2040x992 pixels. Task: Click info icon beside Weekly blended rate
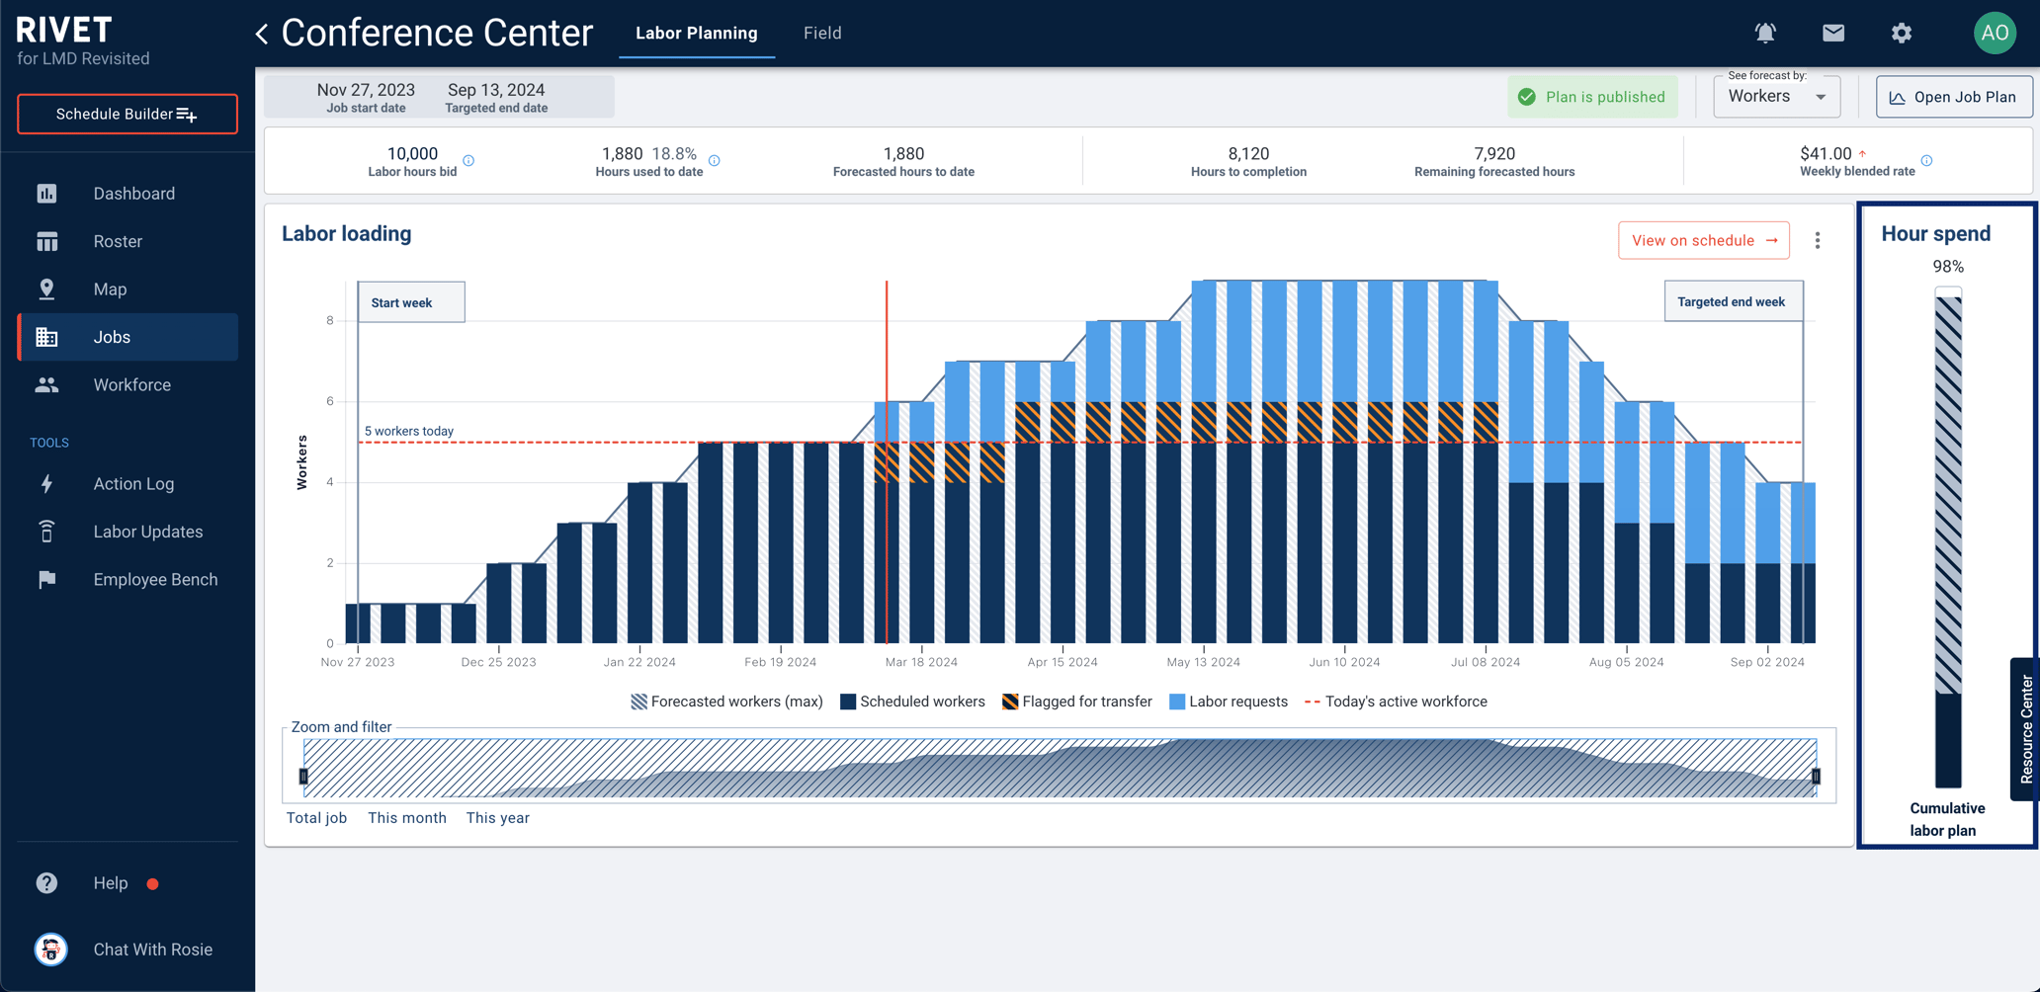click(1926, 160)
